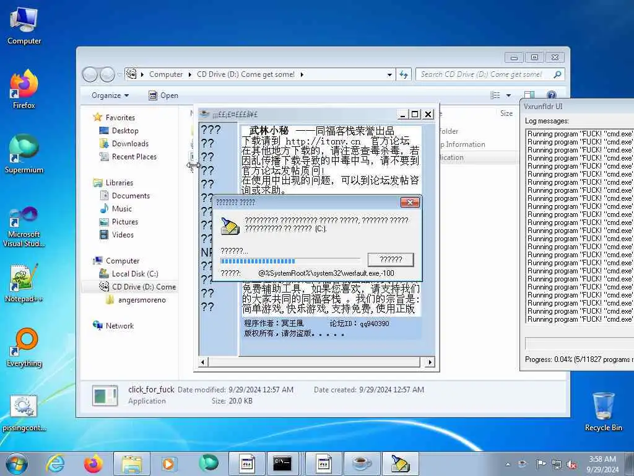Screen dimensions: 634x476
Task: Launch Notepad++ from the desktop
Action: point(24,283)
